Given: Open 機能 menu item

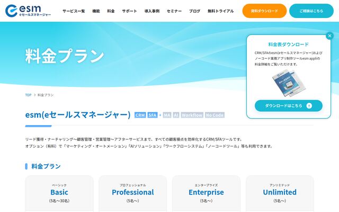Looking at the screenshot, I should point(96,11).
